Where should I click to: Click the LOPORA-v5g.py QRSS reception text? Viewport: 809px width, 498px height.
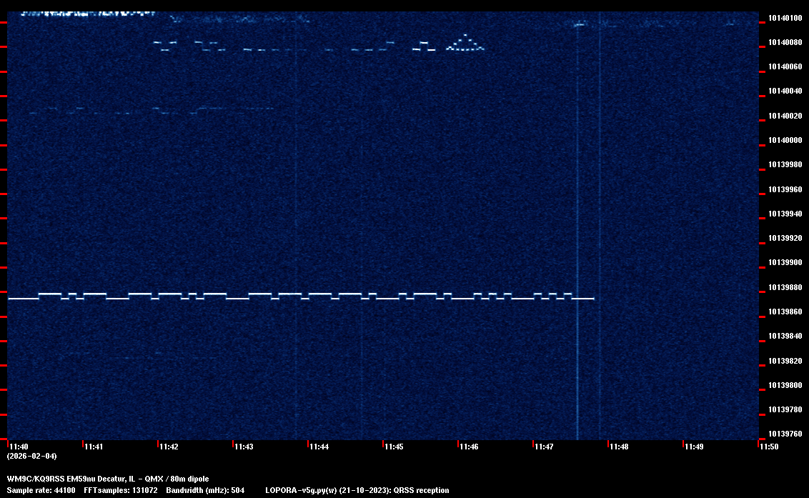(357, 490)
